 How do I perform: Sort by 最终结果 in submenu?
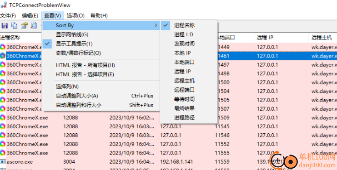click(189, 108)
